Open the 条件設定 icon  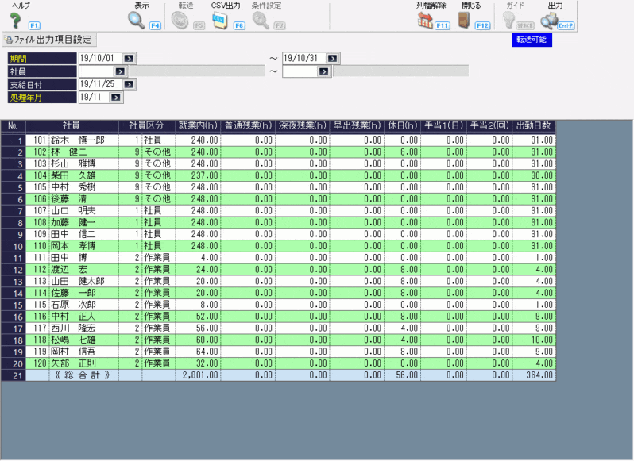coord(261,21)
